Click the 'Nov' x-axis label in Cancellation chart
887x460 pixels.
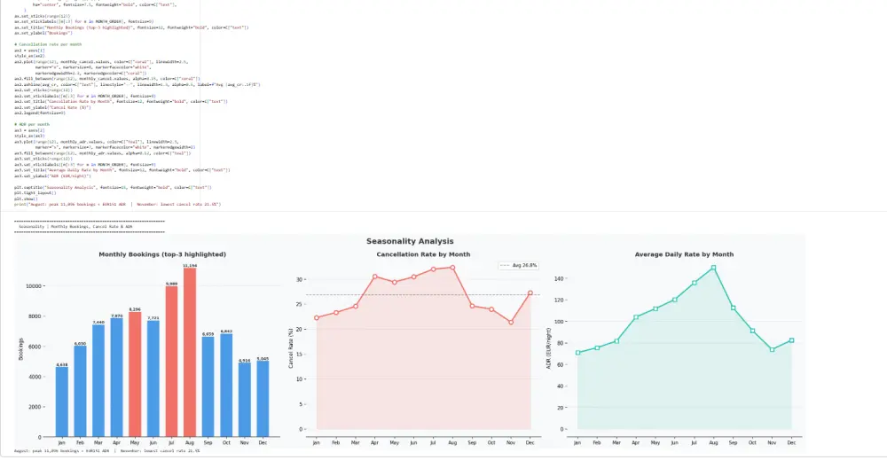(511, 443)
